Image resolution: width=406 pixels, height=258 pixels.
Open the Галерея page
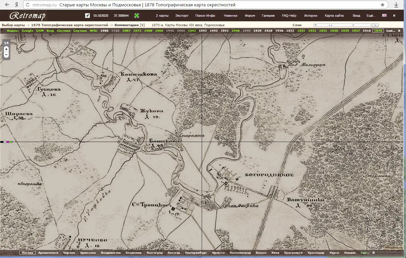pos(268,16)
